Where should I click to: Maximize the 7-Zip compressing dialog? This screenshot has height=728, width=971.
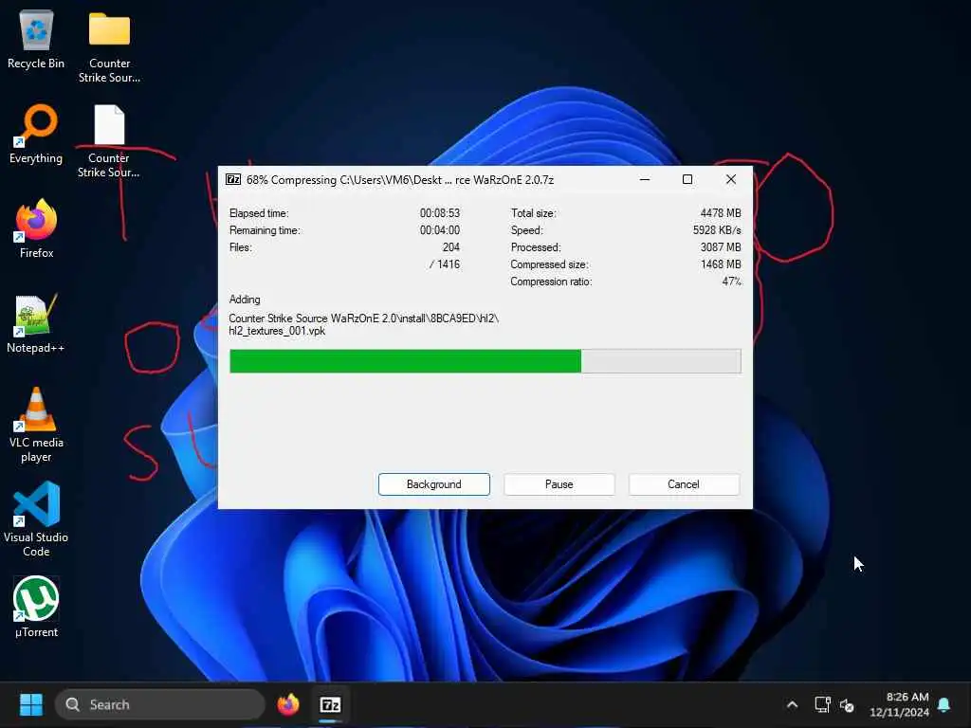[x=687, y=179]
